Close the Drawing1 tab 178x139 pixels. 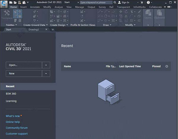click(x=46, y=30)
